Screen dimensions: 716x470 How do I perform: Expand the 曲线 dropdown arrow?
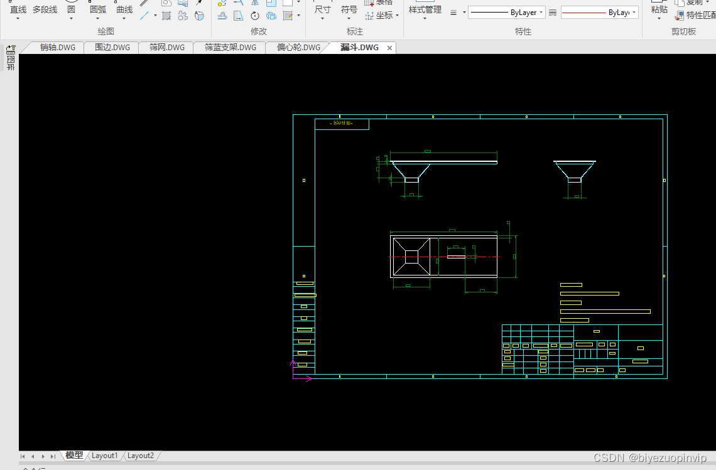[124, 19]
